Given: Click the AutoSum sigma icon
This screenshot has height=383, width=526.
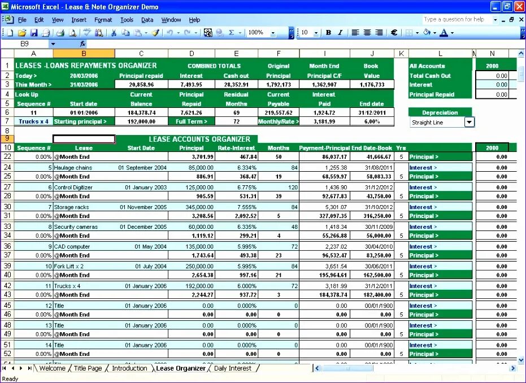Looking at the screenshot, I should (x=232, y=33).
